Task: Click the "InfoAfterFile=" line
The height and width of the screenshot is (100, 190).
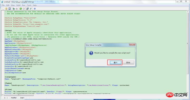Action: pyautogui.click(x=23, y=64)
